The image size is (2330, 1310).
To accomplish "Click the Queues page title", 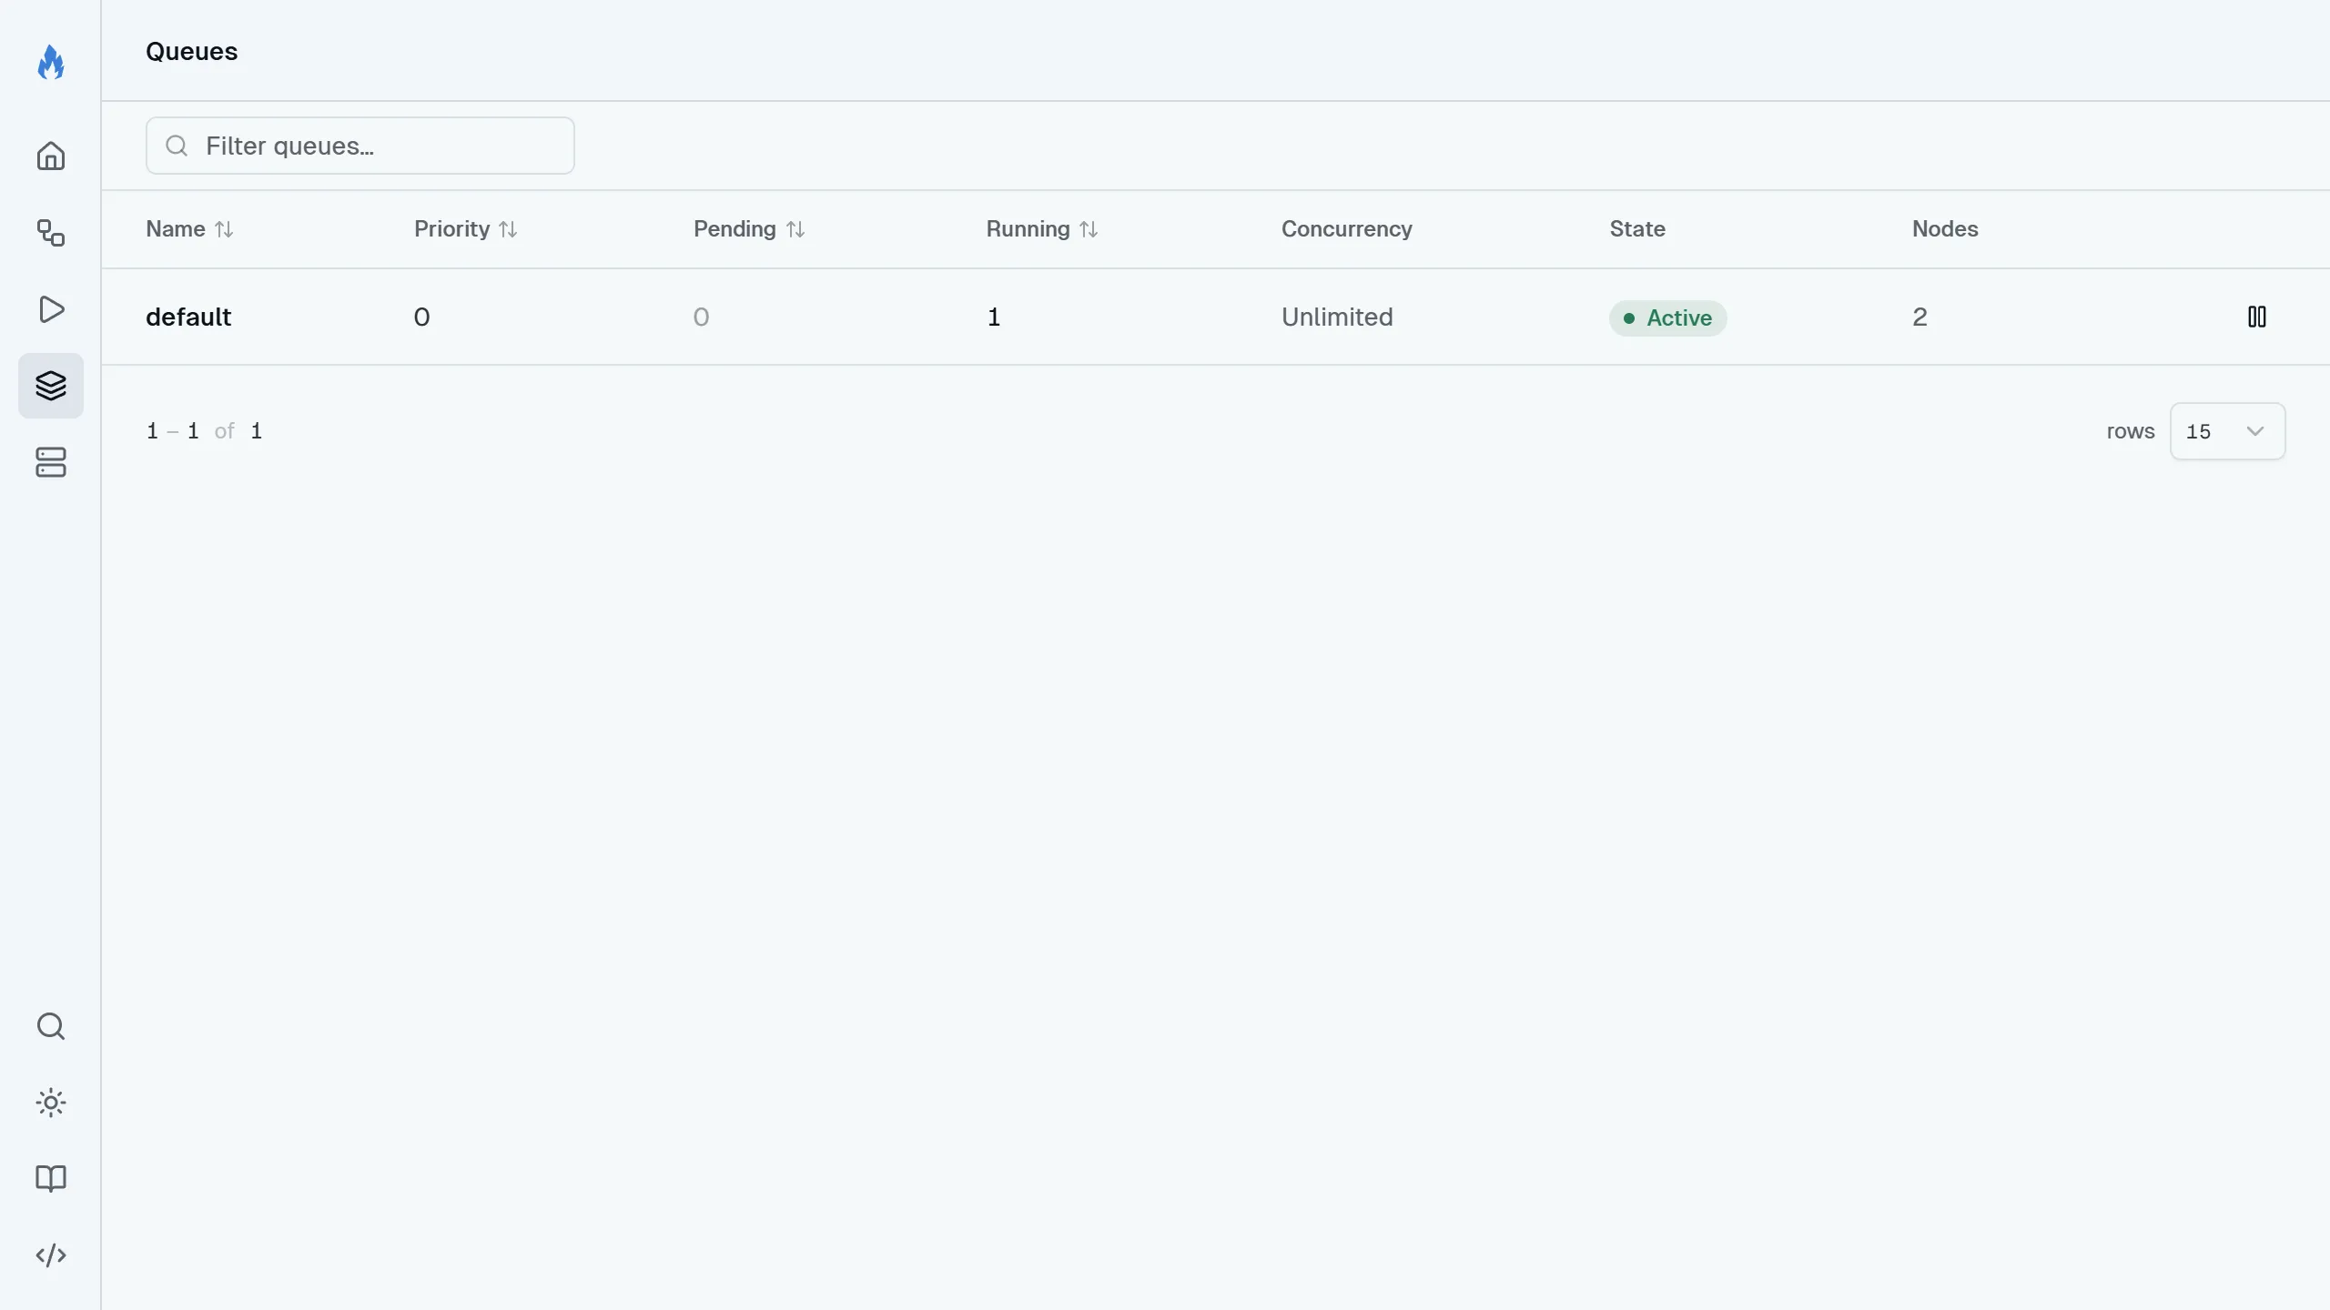I will (x=191, y=51).
